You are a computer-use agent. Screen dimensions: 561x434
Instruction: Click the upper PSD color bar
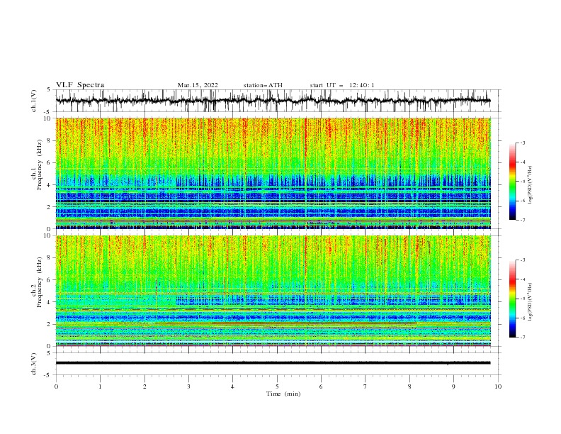point(513,182)
